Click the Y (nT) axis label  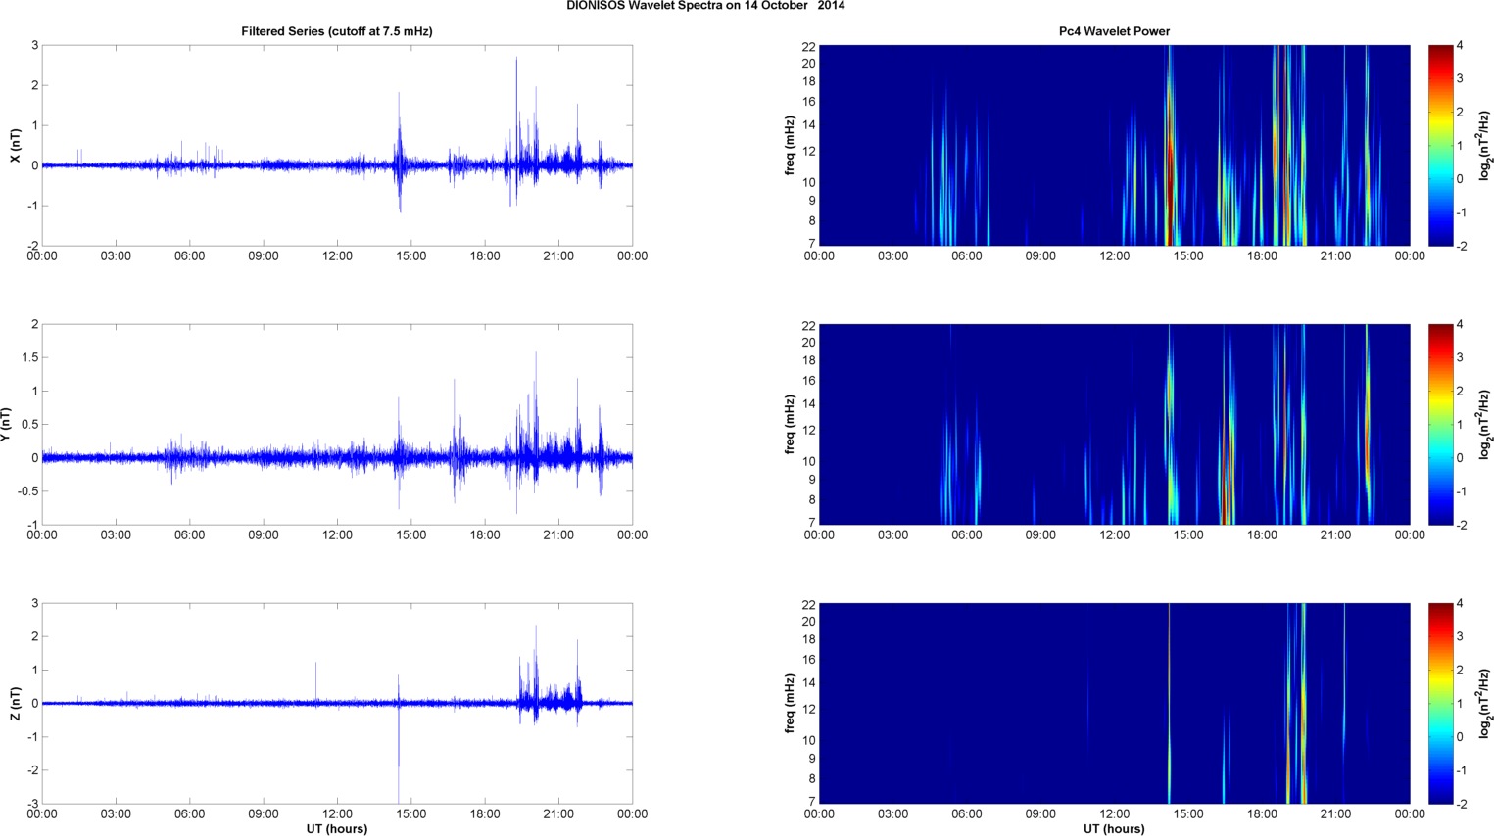(7, 425)
